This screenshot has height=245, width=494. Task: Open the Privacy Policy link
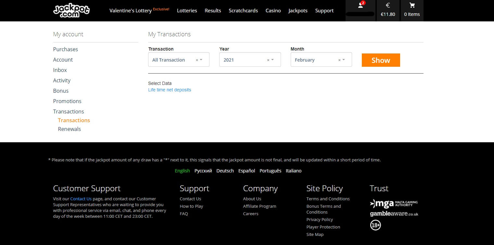point(320,219)
